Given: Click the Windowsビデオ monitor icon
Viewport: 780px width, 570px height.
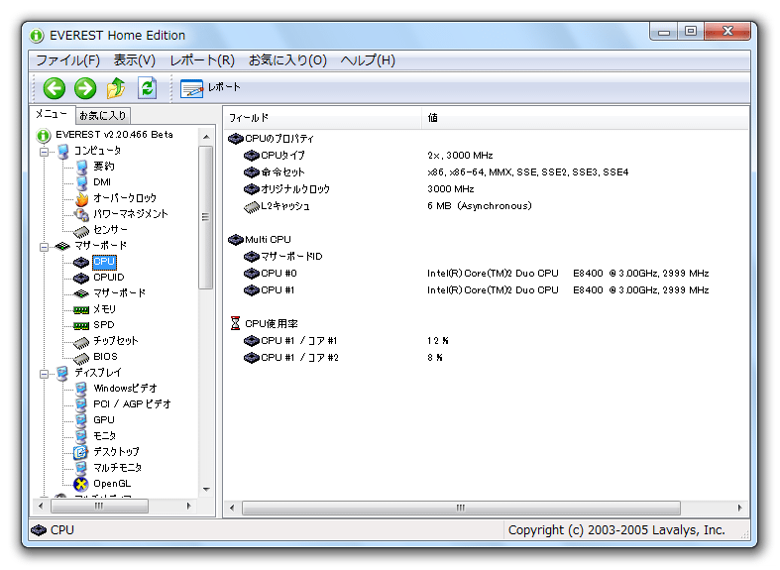Looking at the screenshot, I should click(x=81, y=389).
